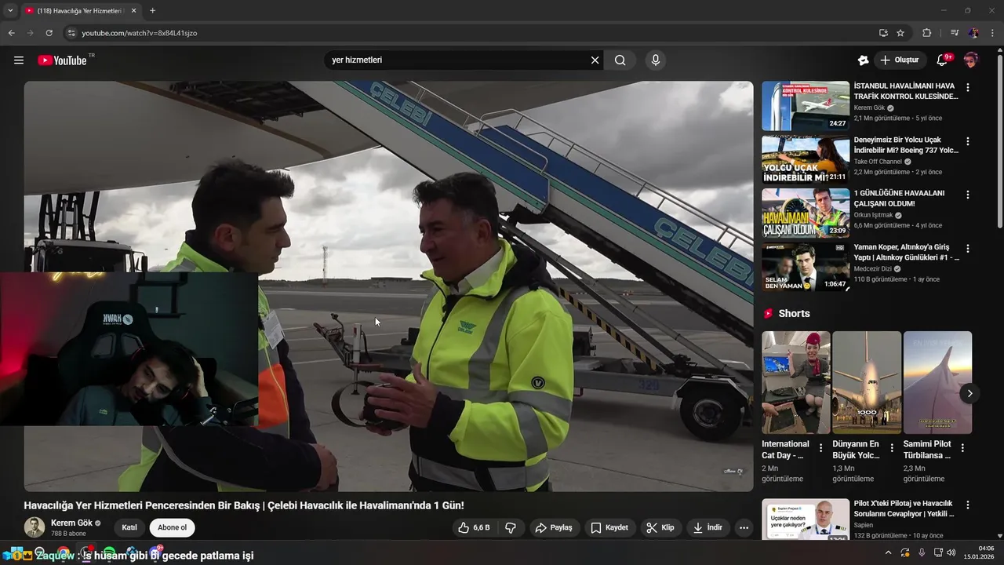Click the main video player
This screenshot has height=565, width=1004.
pyautogui.click(x=388, y=286)
